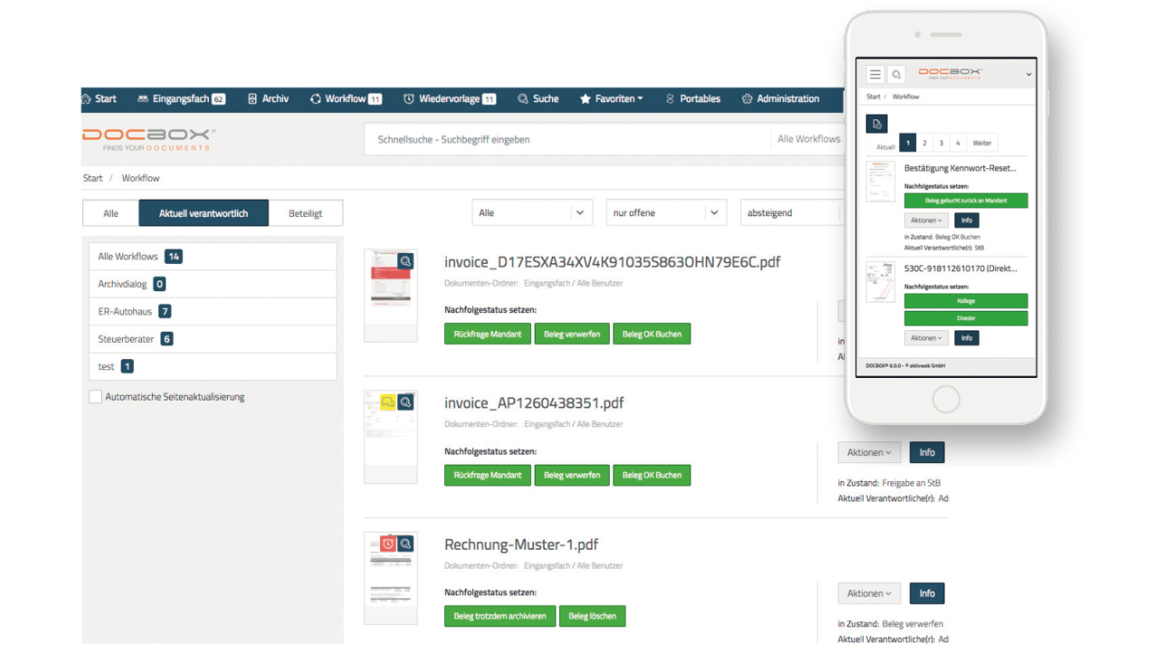
Task: Open the nur offene filter dropdown
Action: coord(666,212)
